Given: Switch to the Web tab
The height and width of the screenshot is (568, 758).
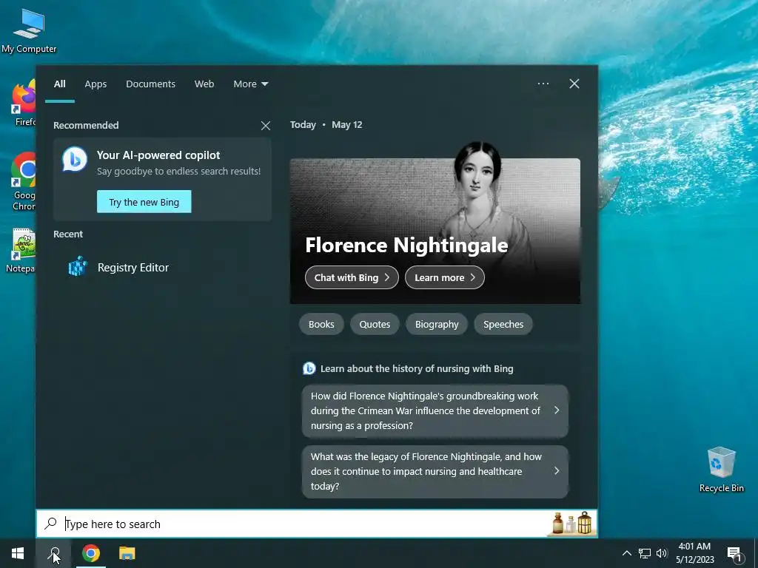Looking at the screenshot, I should tap(204, 84).
